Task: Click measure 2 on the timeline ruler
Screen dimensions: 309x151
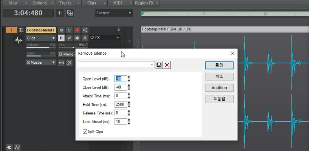Action: 204,14
